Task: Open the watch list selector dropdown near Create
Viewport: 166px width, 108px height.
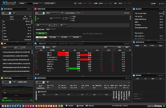Action: click(109, 47)
